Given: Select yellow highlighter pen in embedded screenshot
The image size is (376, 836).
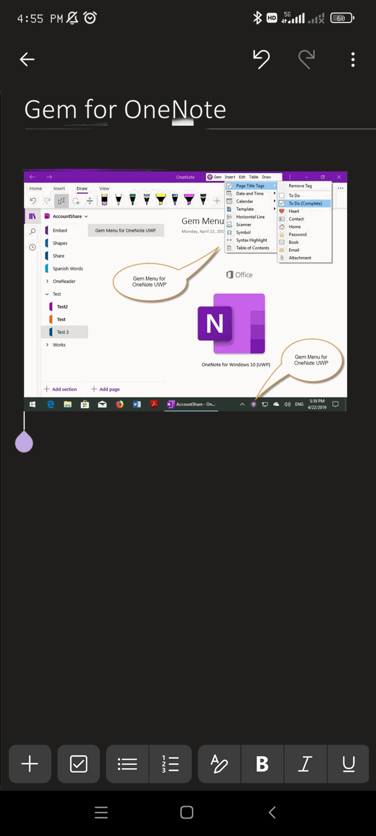Looking at the screenshot, I should click(x=161, y=200).
